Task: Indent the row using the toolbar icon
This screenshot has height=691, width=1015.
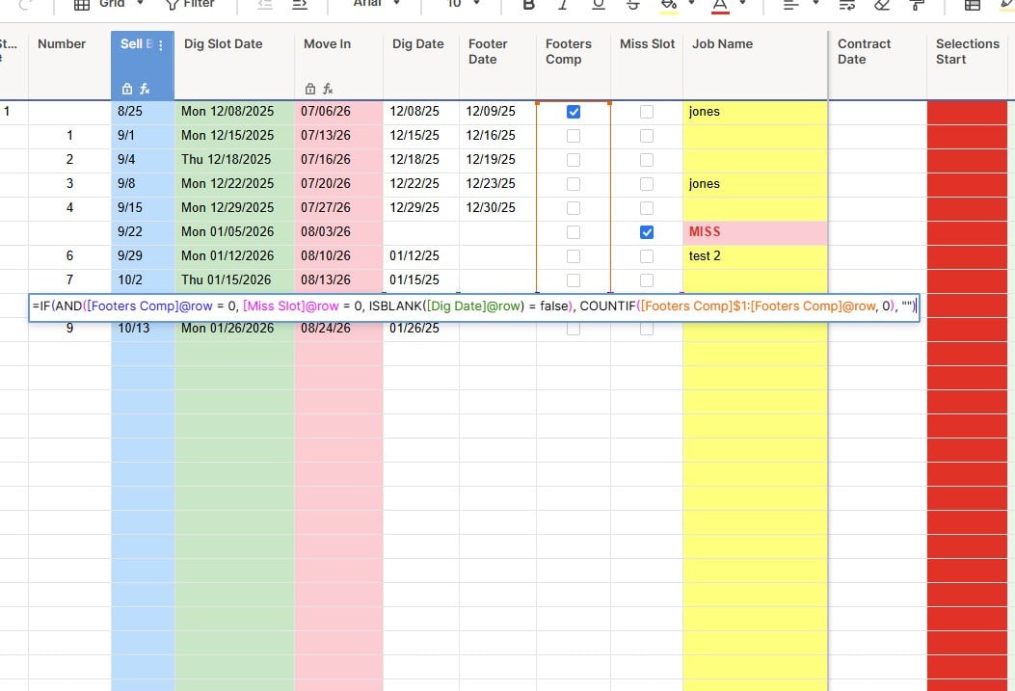Action: [x=299, y=5]
